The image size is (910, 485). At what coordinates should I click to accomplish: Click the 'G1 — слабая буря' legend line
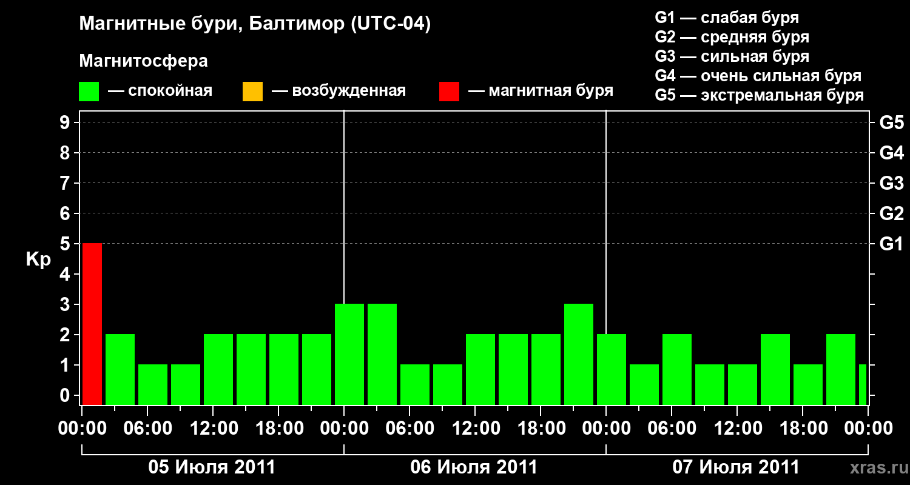727,18
